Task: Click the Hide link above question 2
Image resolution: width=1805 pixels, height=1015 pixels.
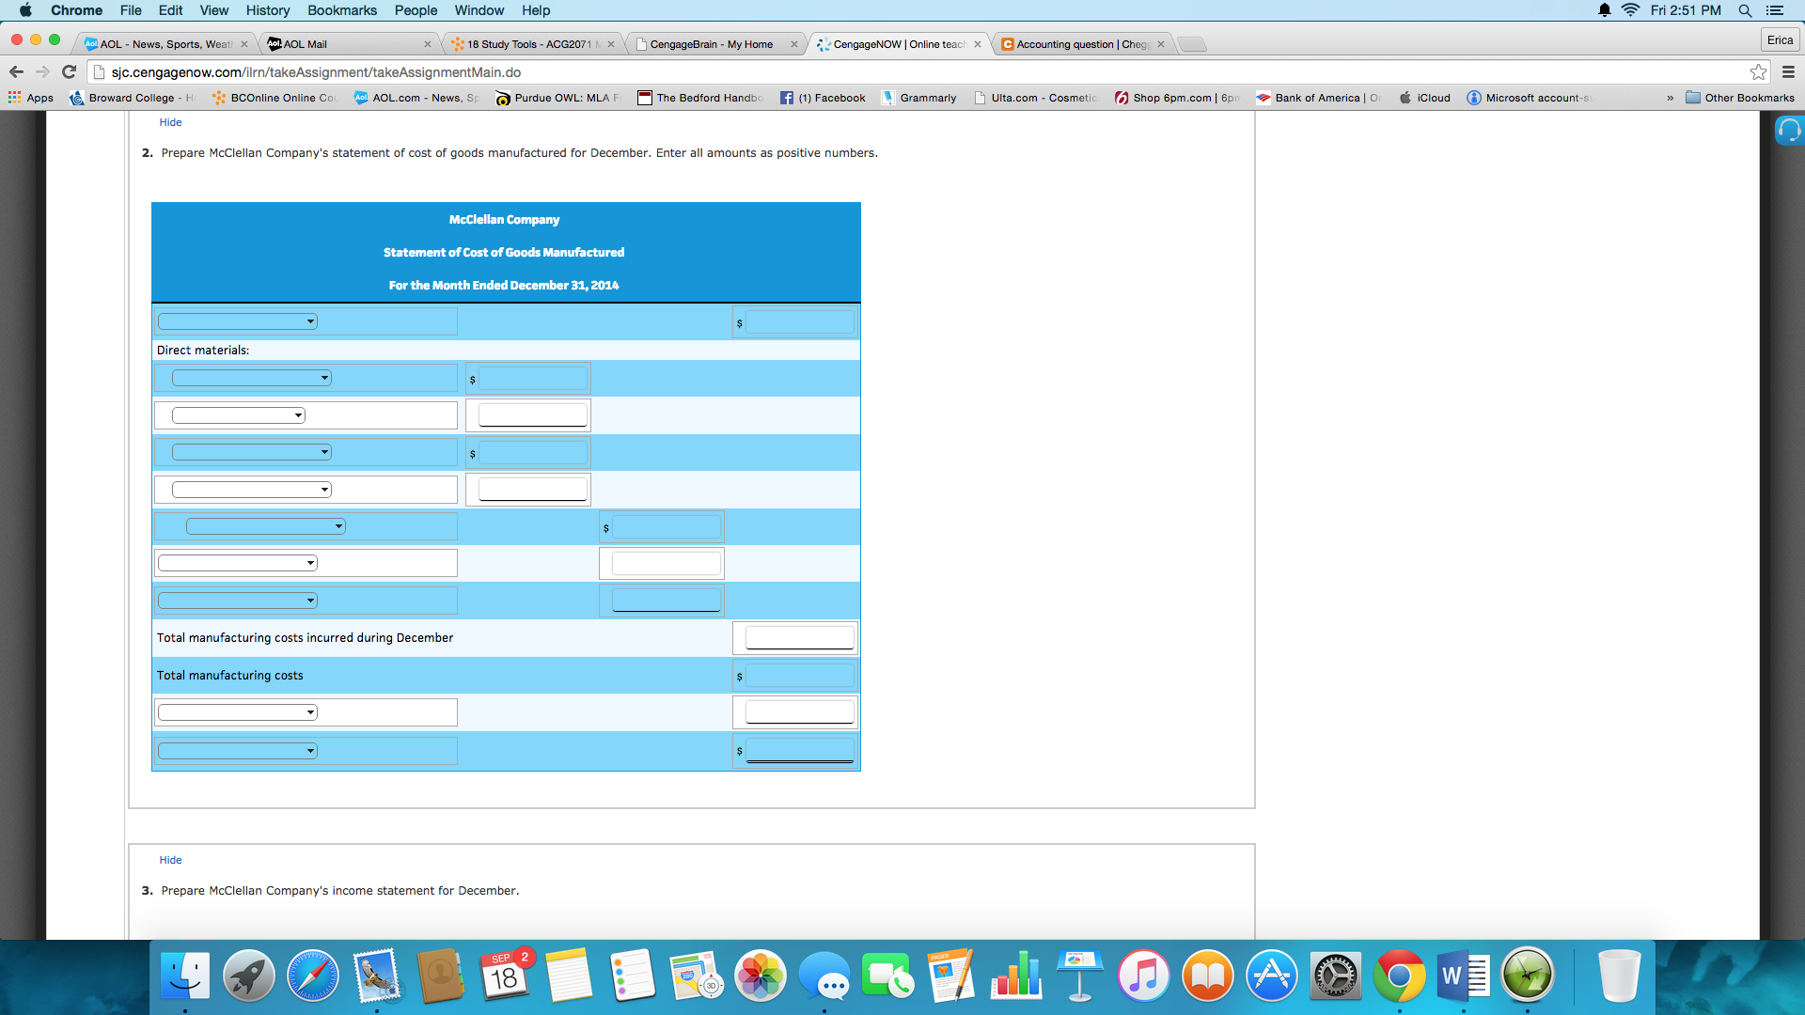Action: coord(170,122)
